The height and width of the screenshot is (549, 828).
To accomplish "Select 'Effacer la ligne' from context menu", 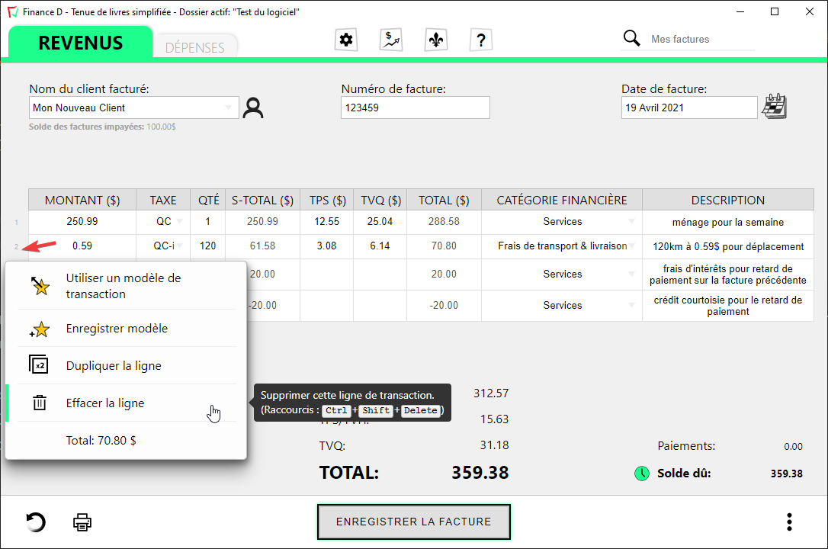I will (x=105, y=403).
